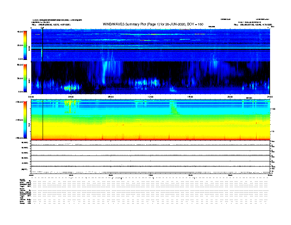Click the 04:00 tick label on the bottom time axis

pyautogui.click(x=71, y=175)
